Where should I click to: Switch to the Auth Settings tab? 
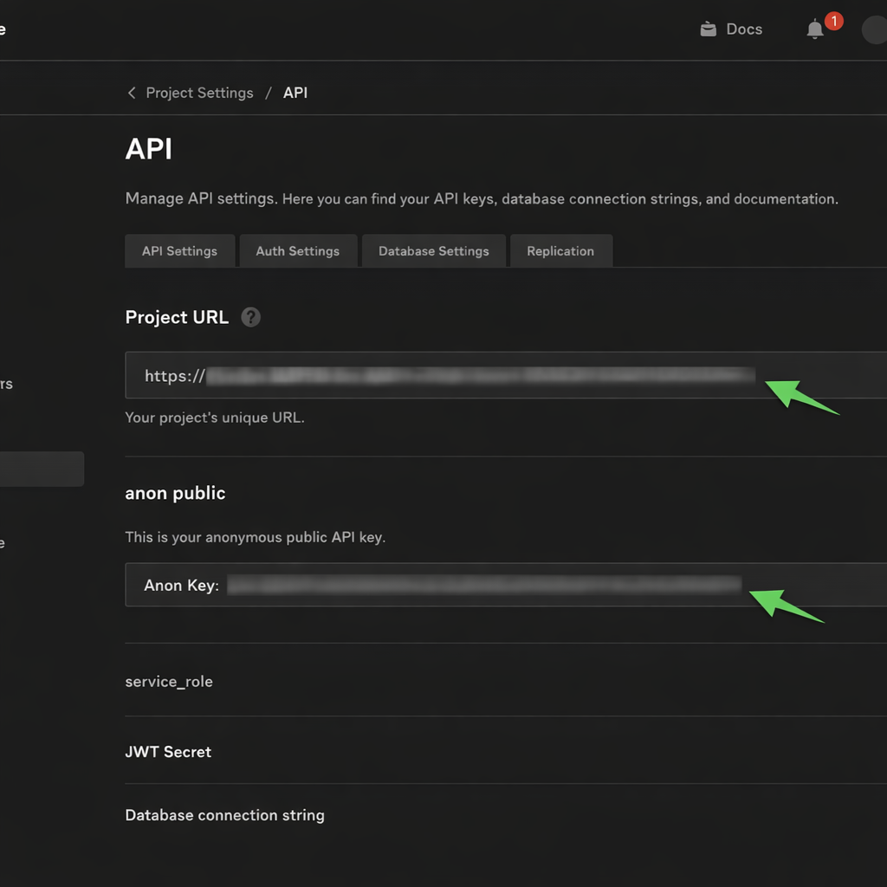297,251
